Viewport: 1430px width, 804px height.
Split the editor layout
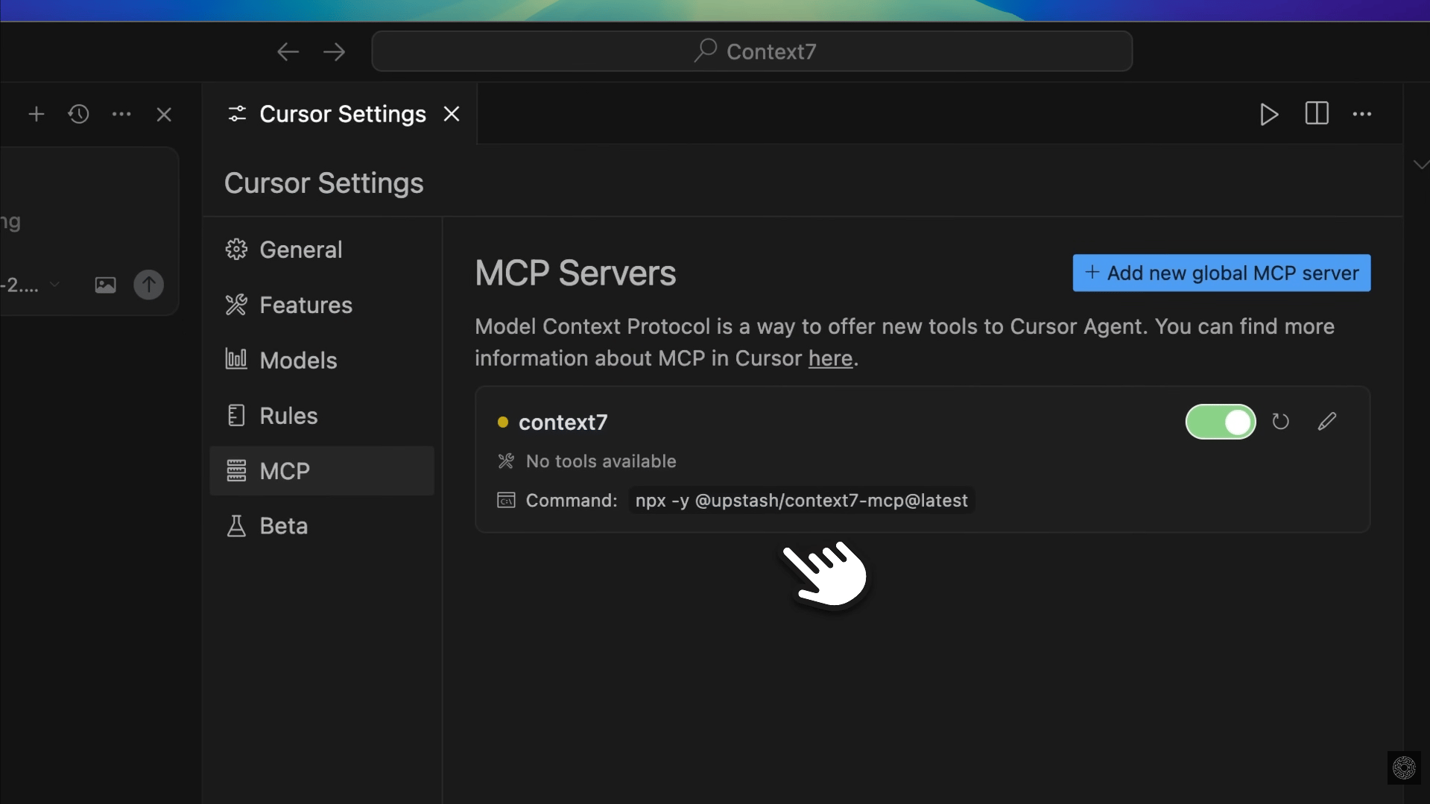1317,114
